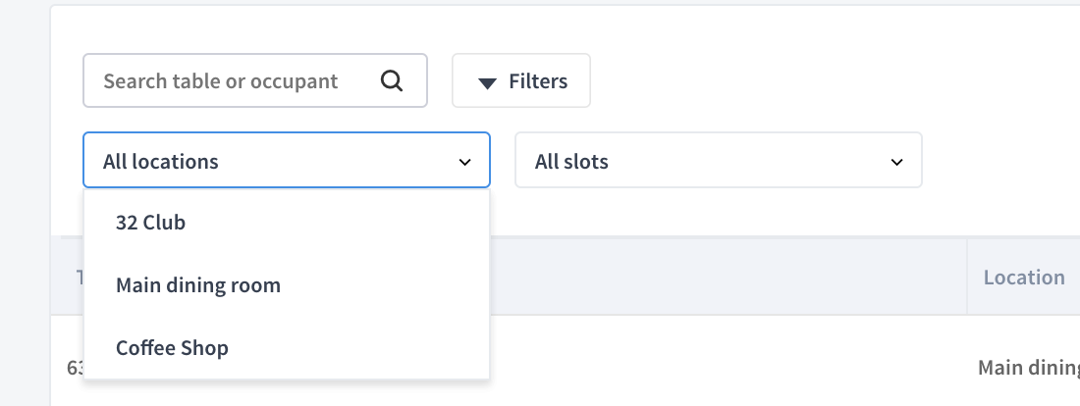Collapse the All locations dropdown
Image resolution: width=1080 pixels, height=406 pixels.
click(287, 160)
